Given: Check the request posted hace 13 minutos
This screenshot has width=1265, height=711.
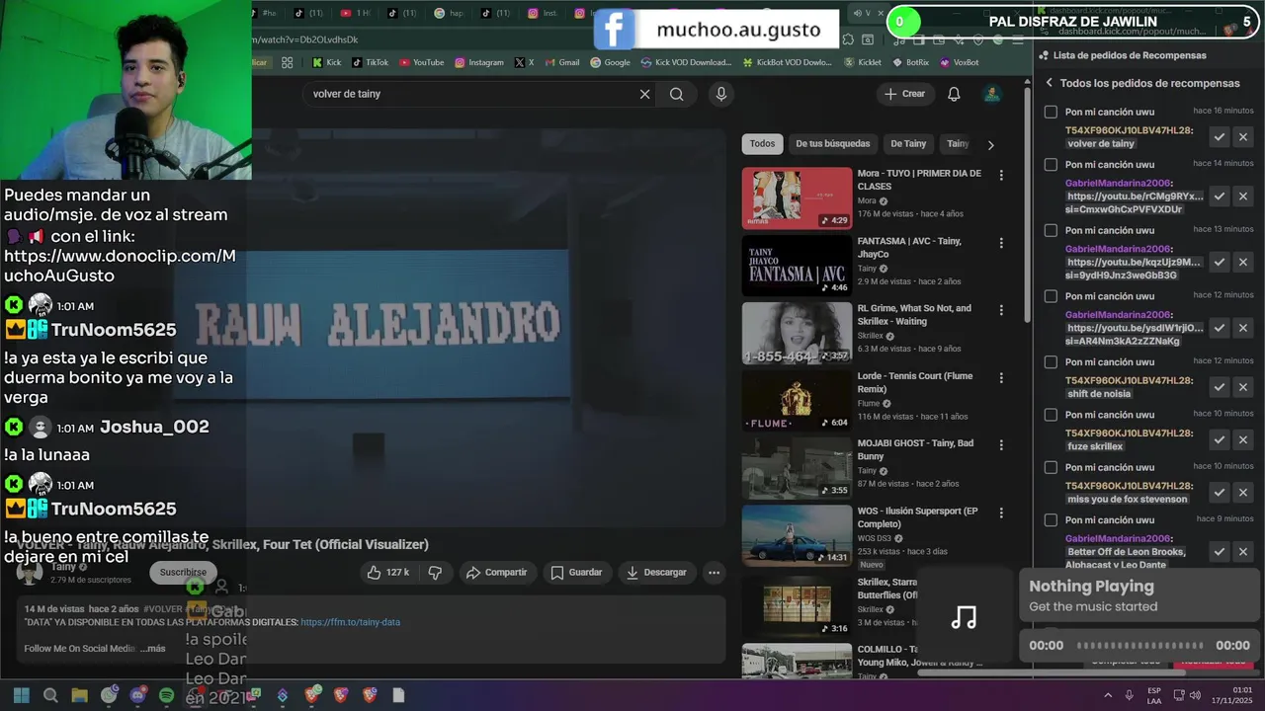Looking at the screenshot, I should click(x=1051, y=230).
